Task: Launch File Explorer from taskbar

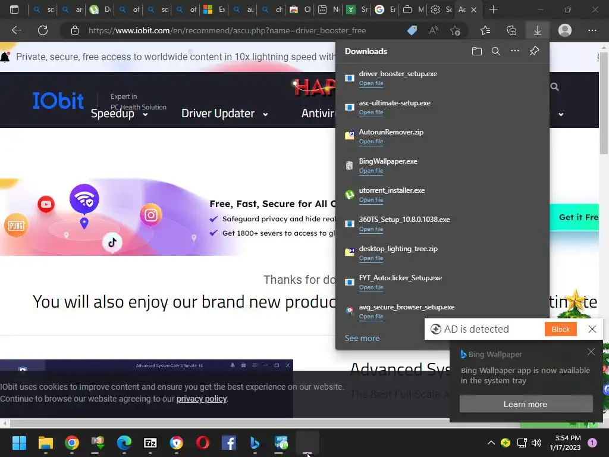Action: coord(45,443)
